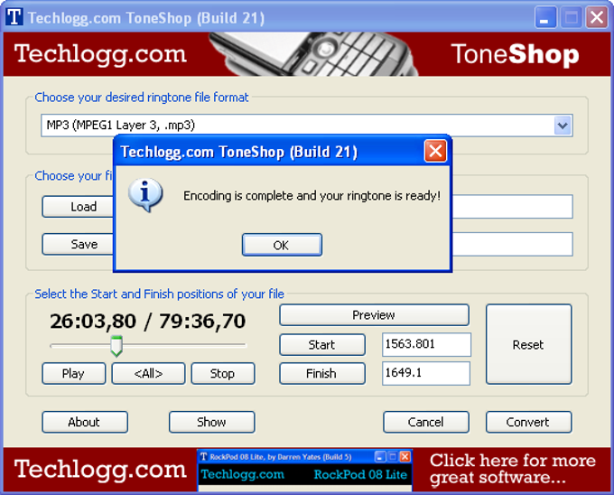This screenshot has height=495, width=614.
Task: Stop audio playback
Action: (x=223, y=374)
